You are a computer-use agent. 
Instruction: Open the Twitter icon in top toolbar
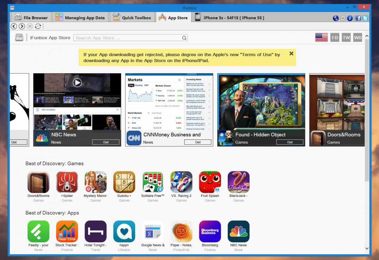[x=365, y=18]
